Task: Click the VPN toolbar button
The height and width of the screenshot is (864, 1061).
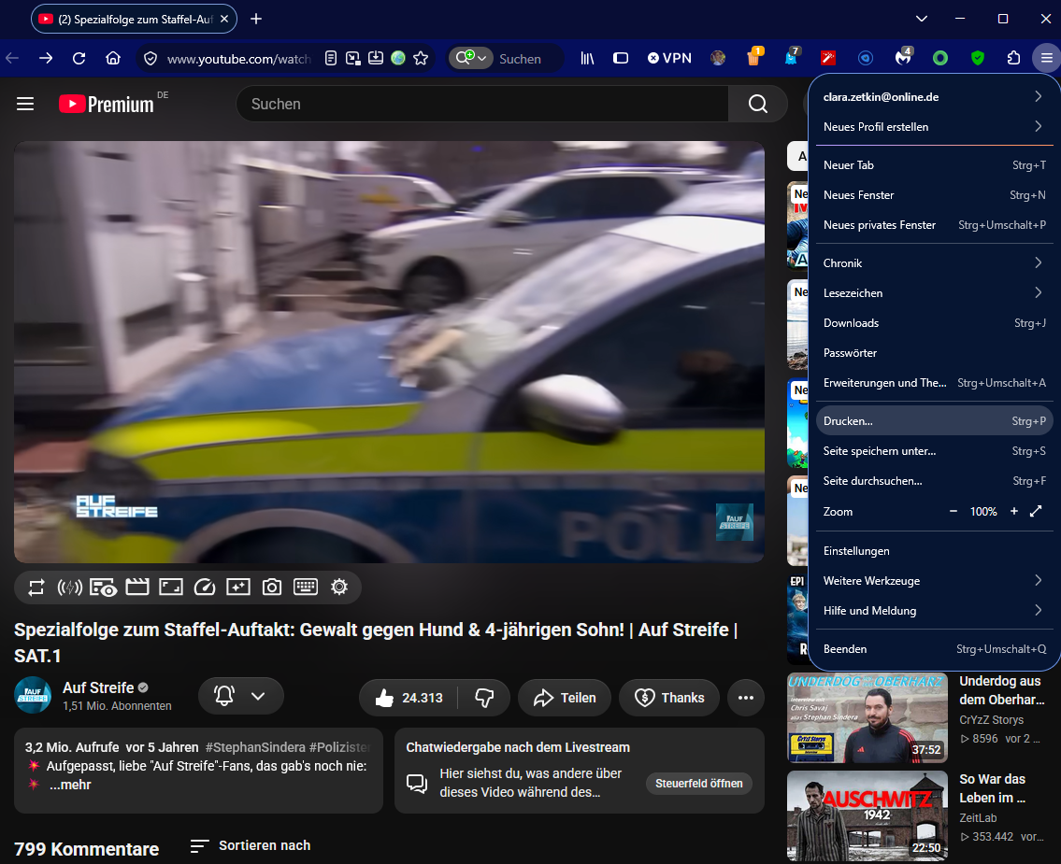Action: [669, 58]
